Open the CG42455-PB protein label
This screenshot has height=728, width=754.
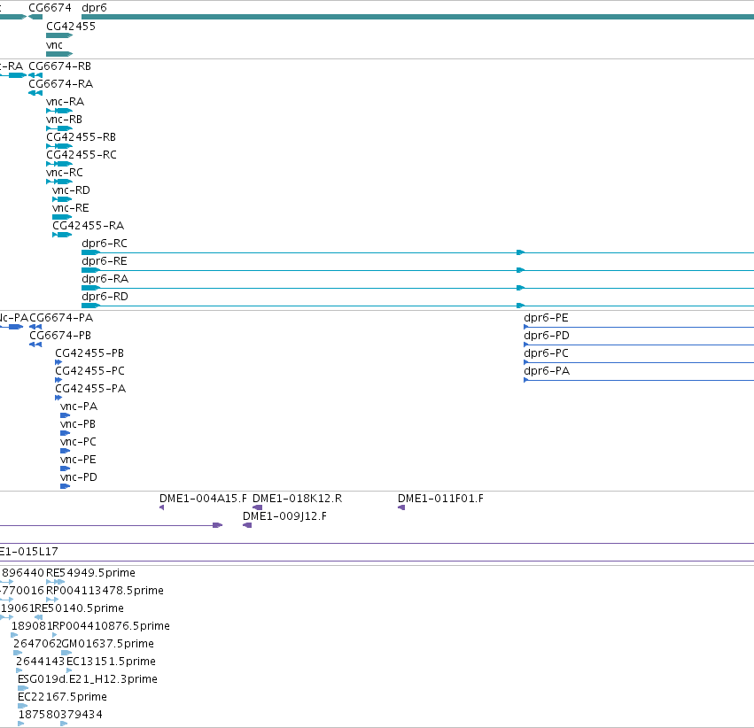coord(89,353)
